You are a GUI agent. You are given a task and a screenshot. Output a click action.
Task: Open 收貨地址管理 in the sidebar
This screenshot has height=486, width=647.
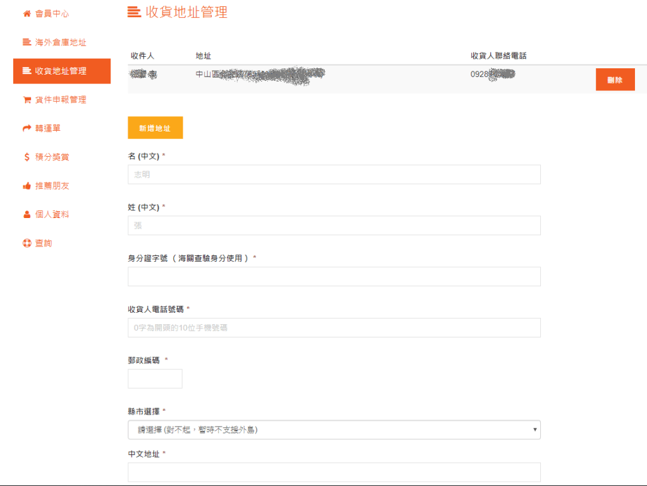tap(61, 71)
